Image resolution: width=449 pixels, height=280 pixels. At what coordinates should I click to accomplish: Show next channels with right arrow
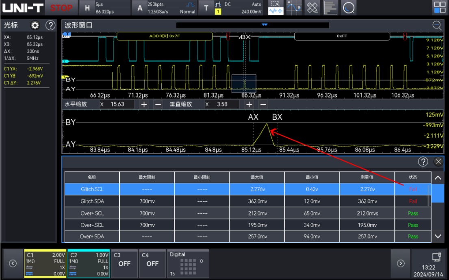[400, 263]
